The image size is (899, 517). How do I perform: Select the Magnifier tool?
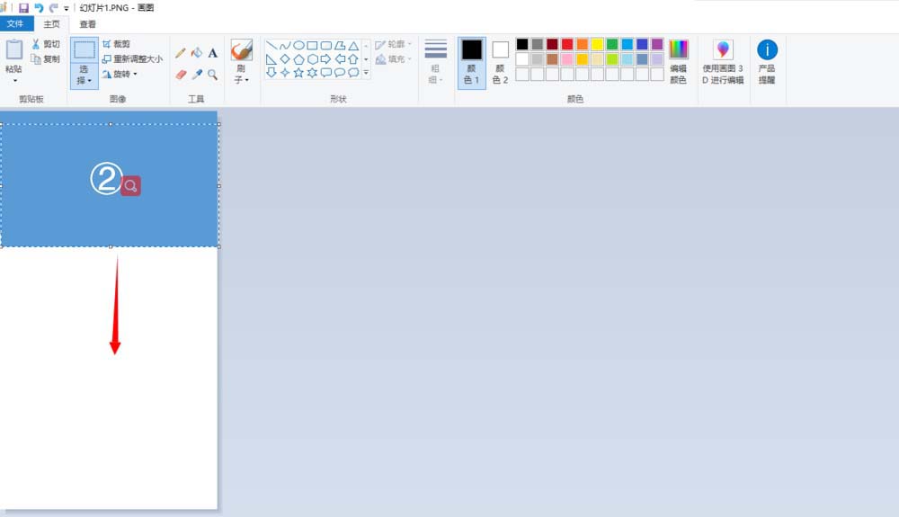213,75
